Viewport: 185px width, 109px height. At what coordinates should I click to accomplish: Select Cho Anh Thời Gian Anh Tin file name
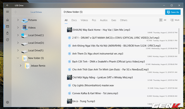110,69
